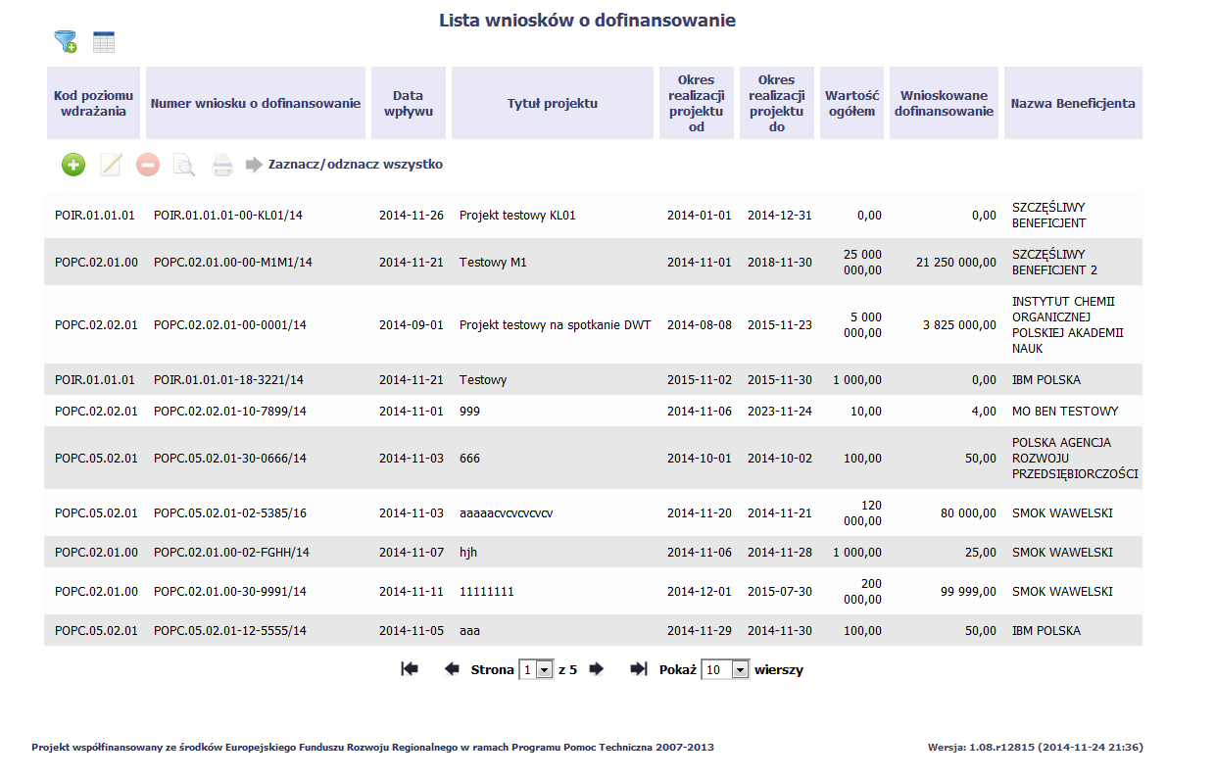Select row POPC.02.01.00-00-M1M1/14
The image size is (1215, 780).
click(x=593, y=263)
